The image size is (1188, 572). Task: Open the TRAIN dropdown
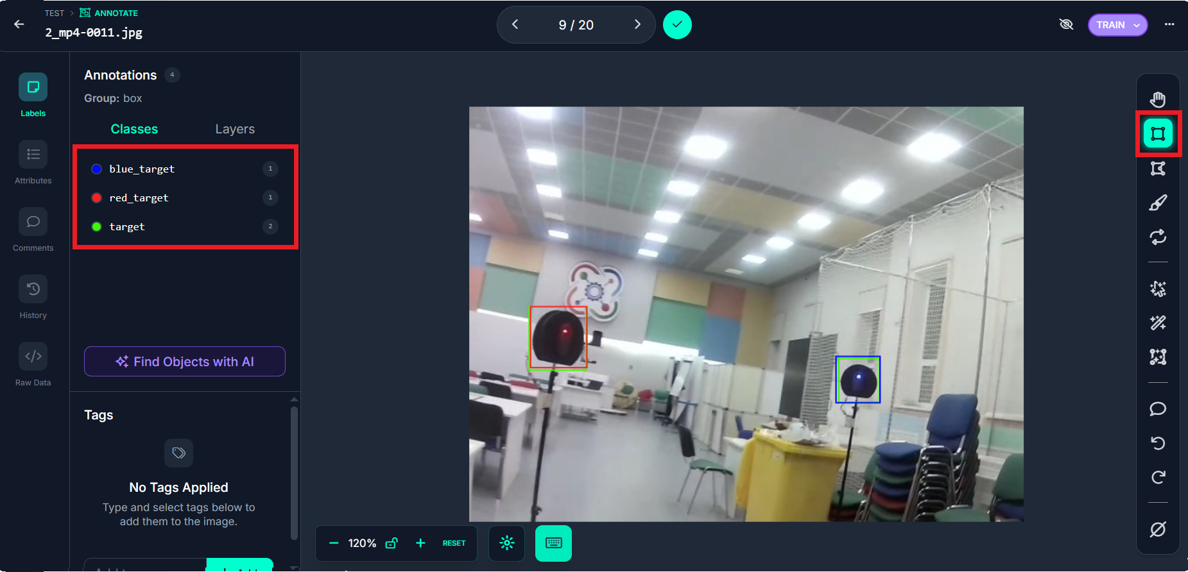point(1117,25)
